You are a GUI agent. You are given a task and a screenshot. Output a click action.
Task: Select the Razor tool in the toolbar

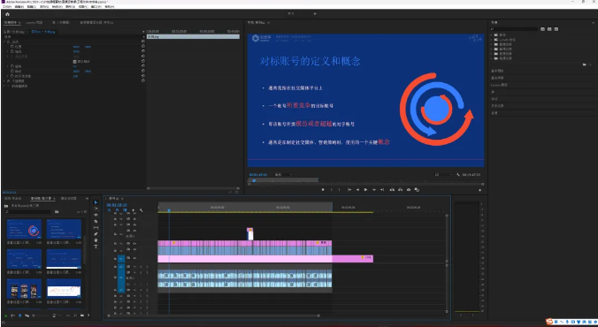click(96, 222)
